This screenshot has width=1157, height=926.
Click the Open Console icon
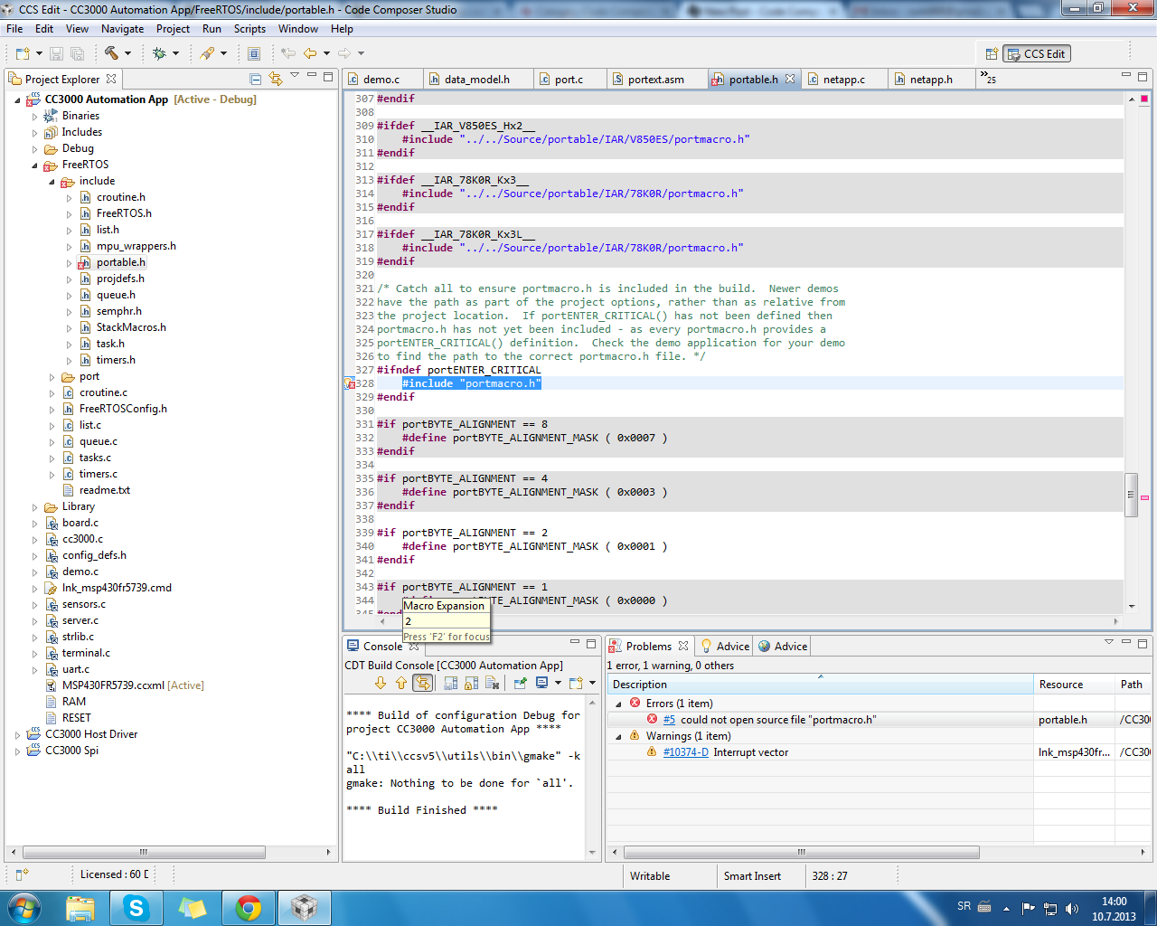point(576,684)
